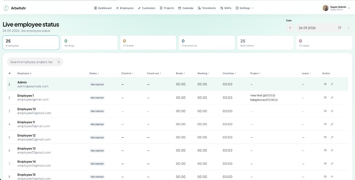Click the 'new test (p0003)' project

tap(263, 95)
